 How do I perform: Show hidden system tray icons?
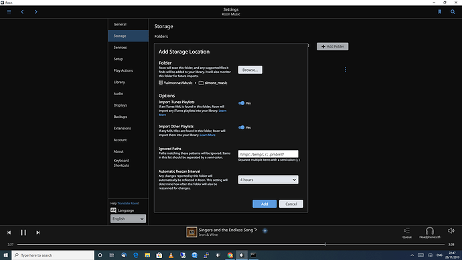pyautogui.click(x=412, y=255)
